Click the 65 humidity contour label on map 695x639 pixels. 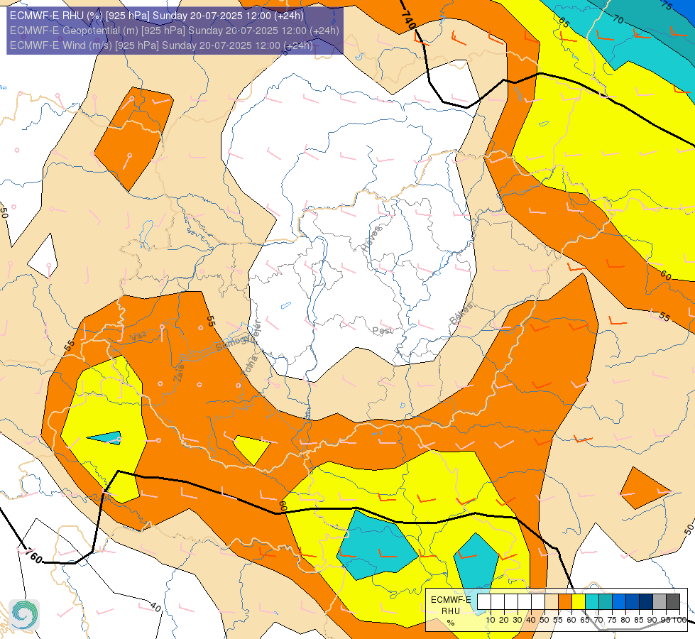pyautogui.click(x=564, y=22)
